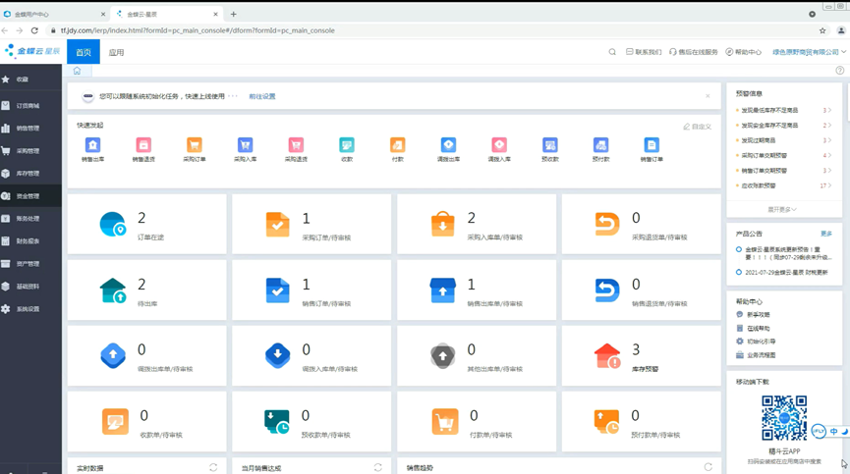Viewport: 850px width, 474px height.
Task: Click the home icon tab below 首页
Action: pyautogui.click(x=77, y=71)
